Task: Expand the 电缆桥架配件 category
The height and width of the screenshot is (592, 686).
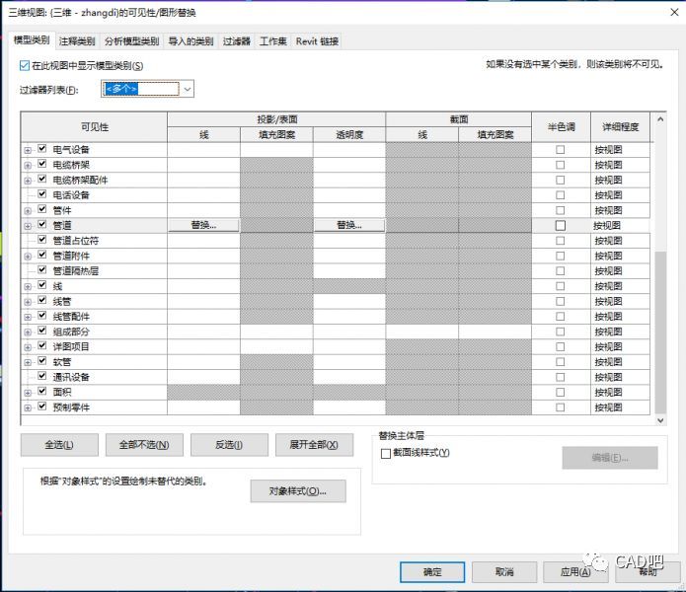Action: tap(28, 181)
